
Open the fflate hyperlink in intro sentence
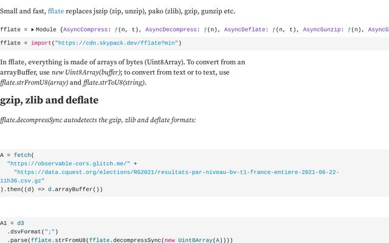(56, 11)
